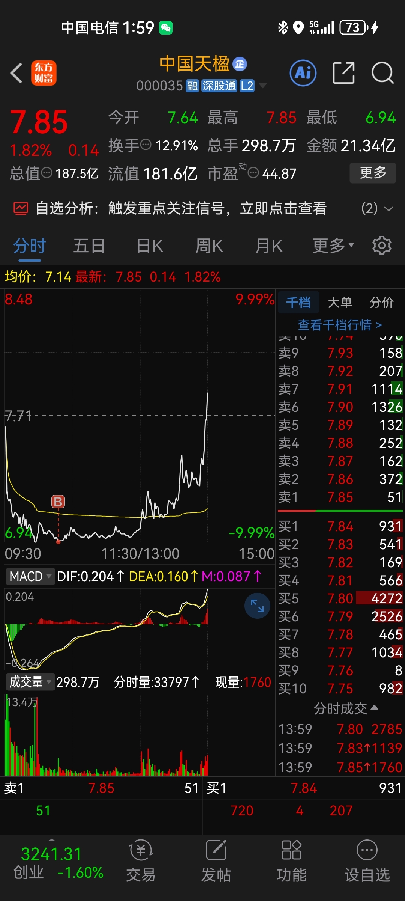
Task: Open 查看千档行情 link
Action: click(340, 325)
